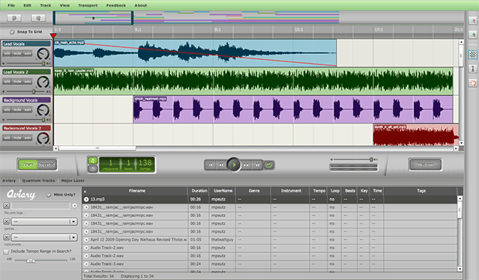
Task: Click the clock icon beside tempo display
Action: (x=92, y=168)
